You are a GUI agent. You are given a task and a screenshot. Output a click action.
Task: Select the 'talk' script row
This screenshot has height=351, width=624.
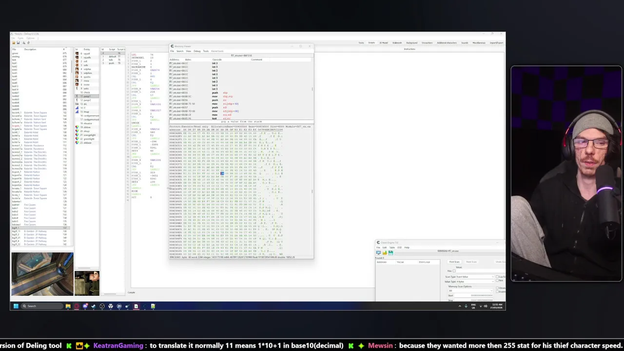click(x=113, y=60)
